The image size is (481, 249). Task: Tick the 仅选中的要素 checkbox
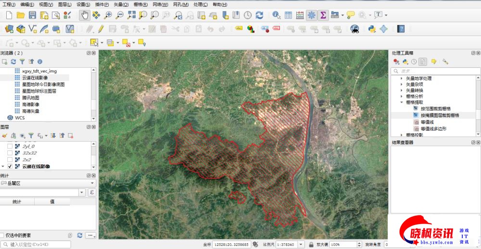click(2, 235)
